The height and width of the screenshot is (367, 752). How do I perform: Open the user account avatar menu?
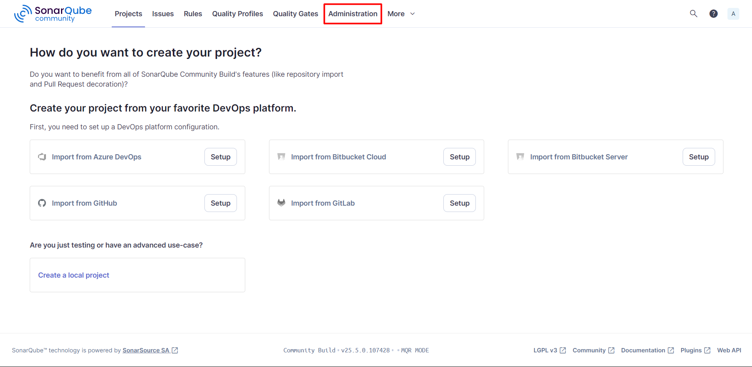(733, 13)
